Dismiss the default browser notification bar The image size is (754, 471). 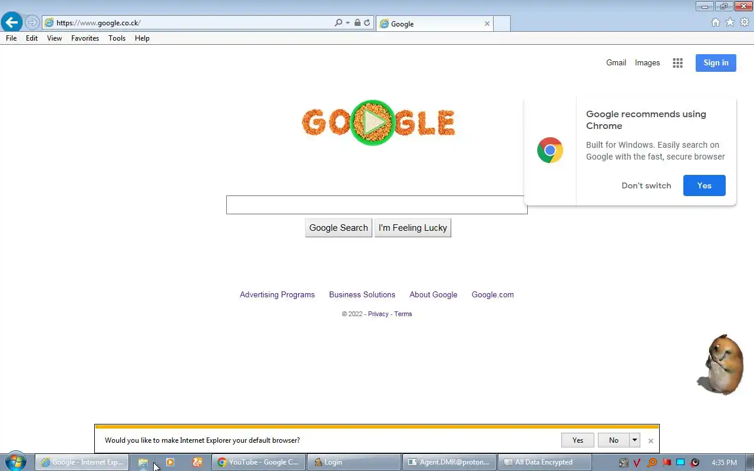650,440
